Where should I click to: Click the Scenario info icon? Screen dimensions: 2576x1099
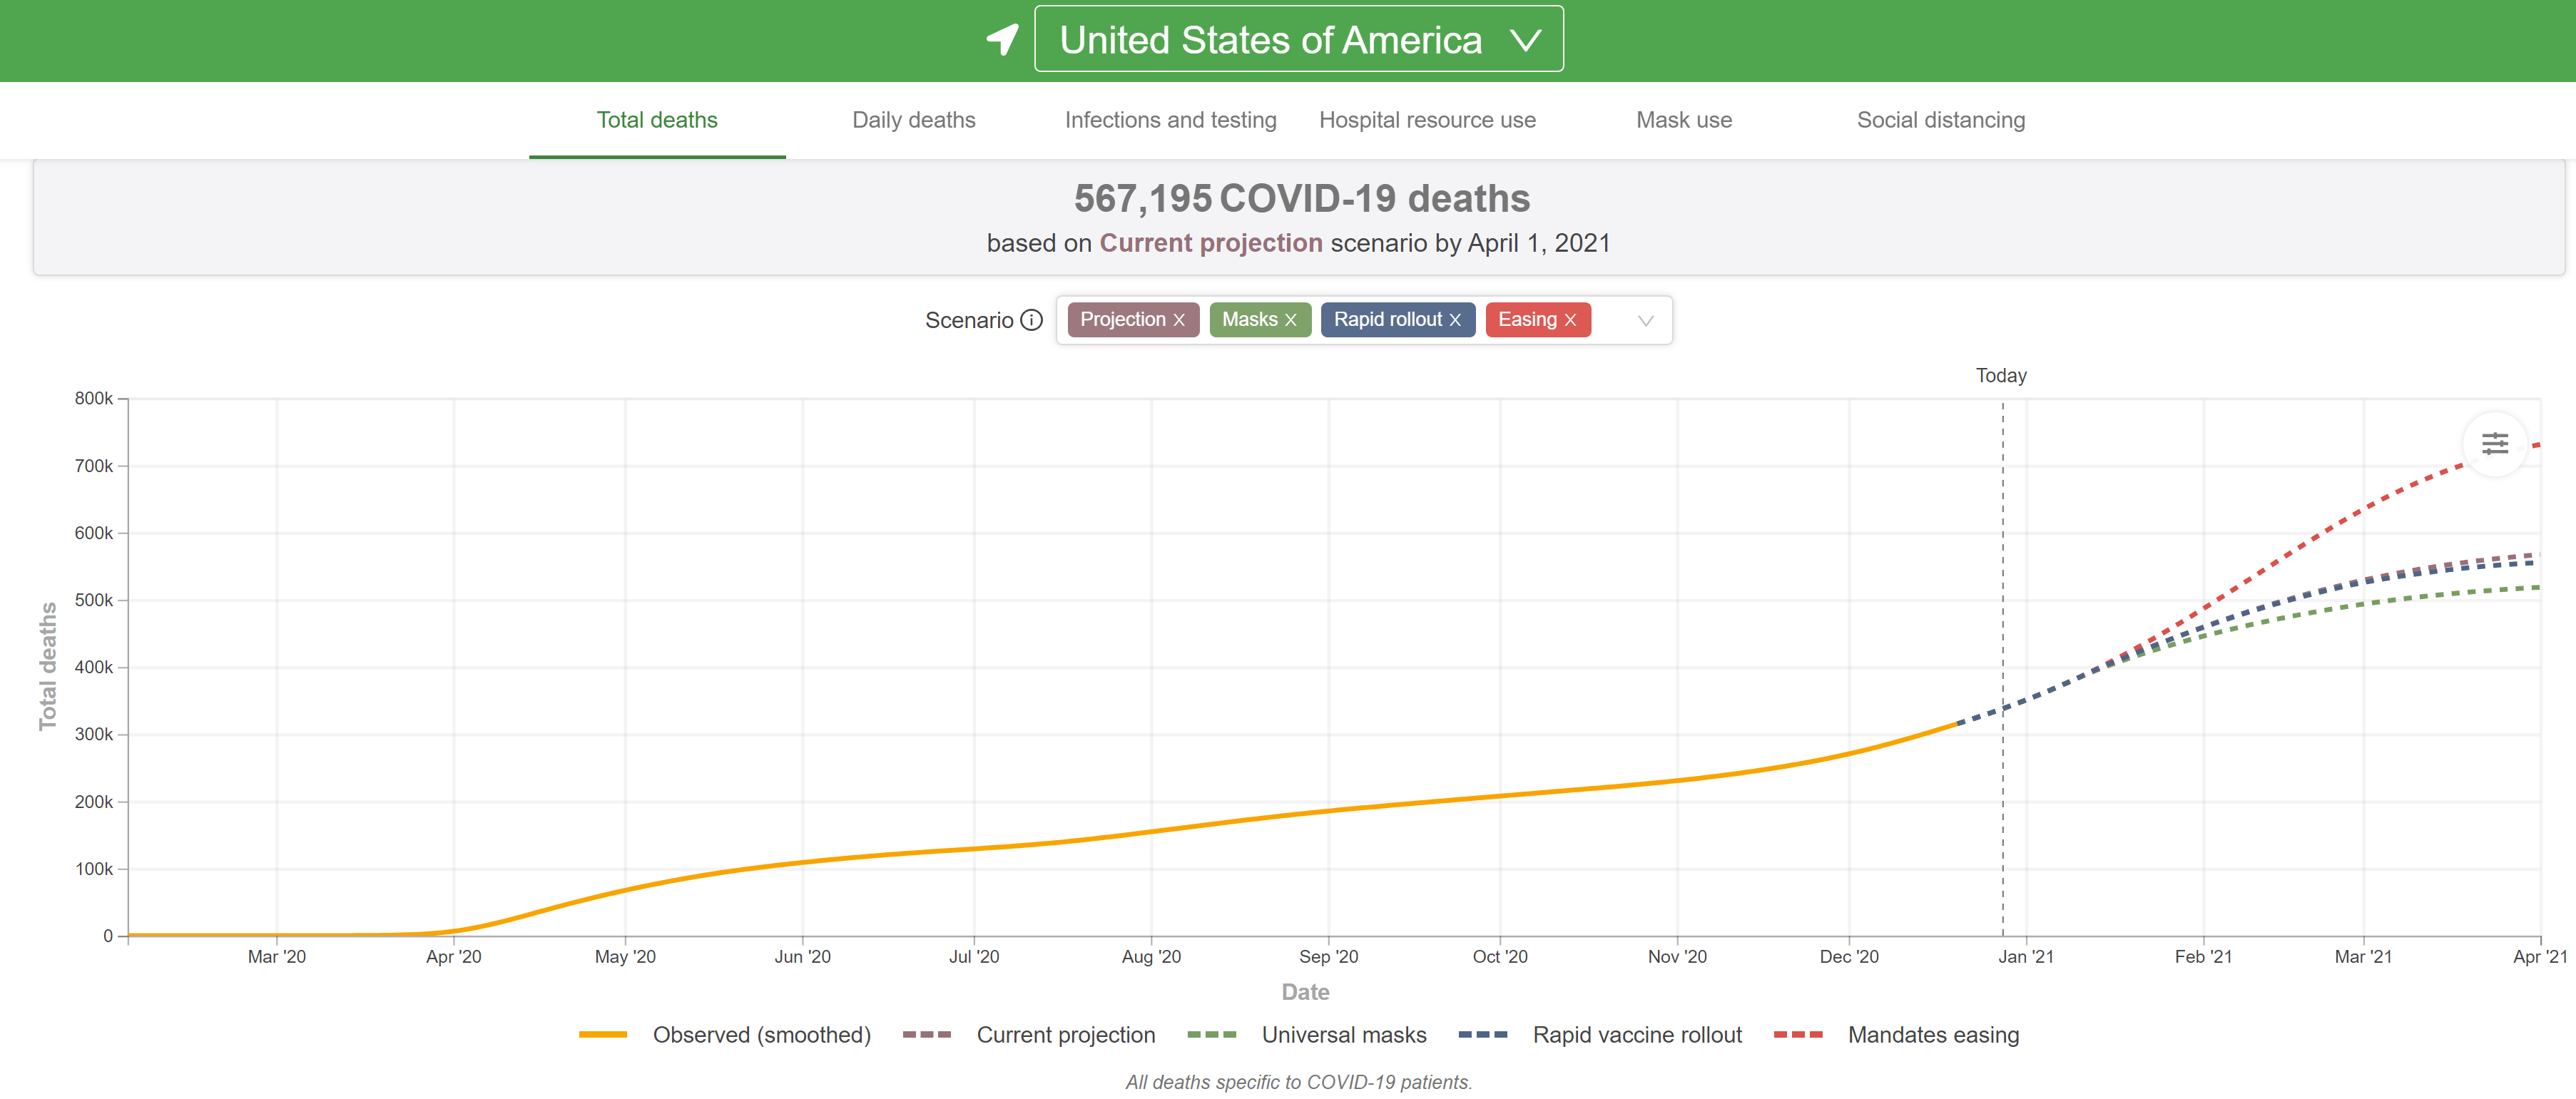pyautogui.click(x=1031, y=320)
